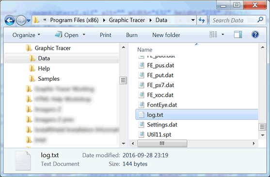The image size is (270, 177).
Task: Click the file list vertical scrollbar thumb
Action: coord(262,127)
